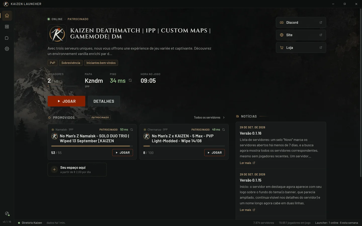Open settings gear in sidebar
362x226 pixels.
[7, 49]
